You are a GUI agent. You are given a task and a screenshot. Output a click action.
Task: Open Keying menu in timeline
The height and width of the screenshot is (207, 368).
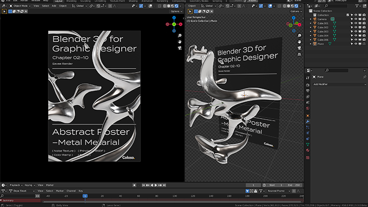pyautogui.click(x=30, y=185)
